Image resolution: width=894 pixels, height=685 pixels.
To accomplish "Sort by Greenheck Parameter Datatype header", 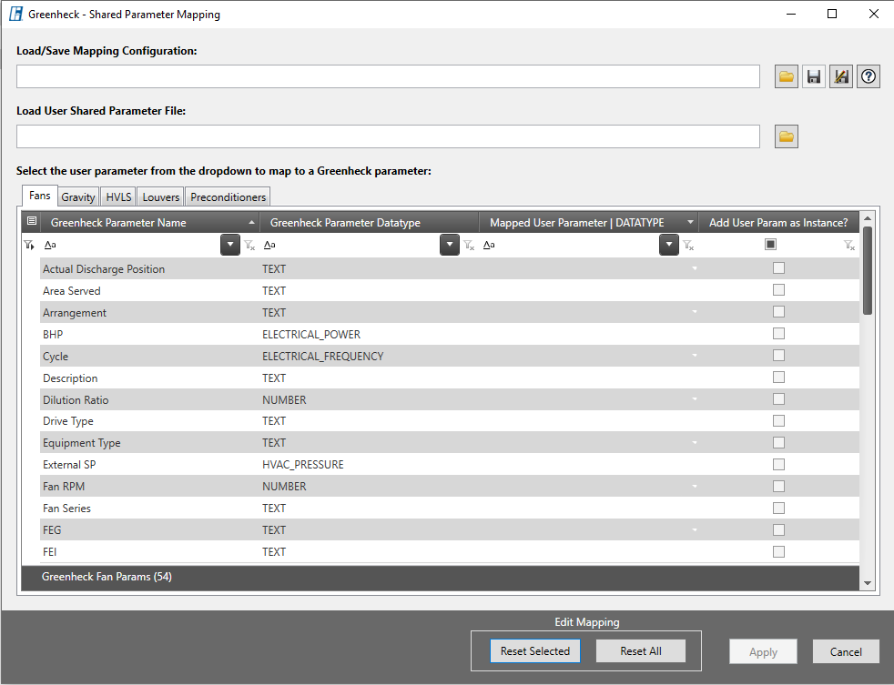I will click(x=370, y=222).
